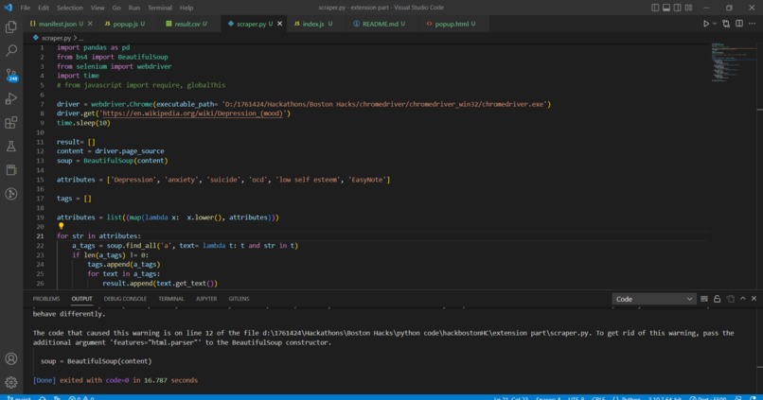
Task: Open the Help menu
Action: [186, 8]
